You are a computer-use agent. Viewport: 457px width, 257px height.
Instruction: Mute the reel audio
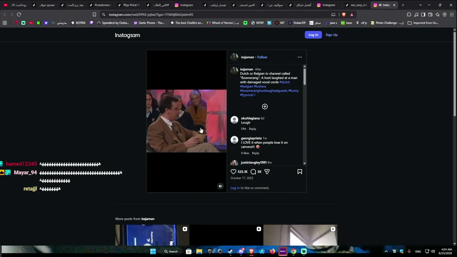tap(220, 186)
